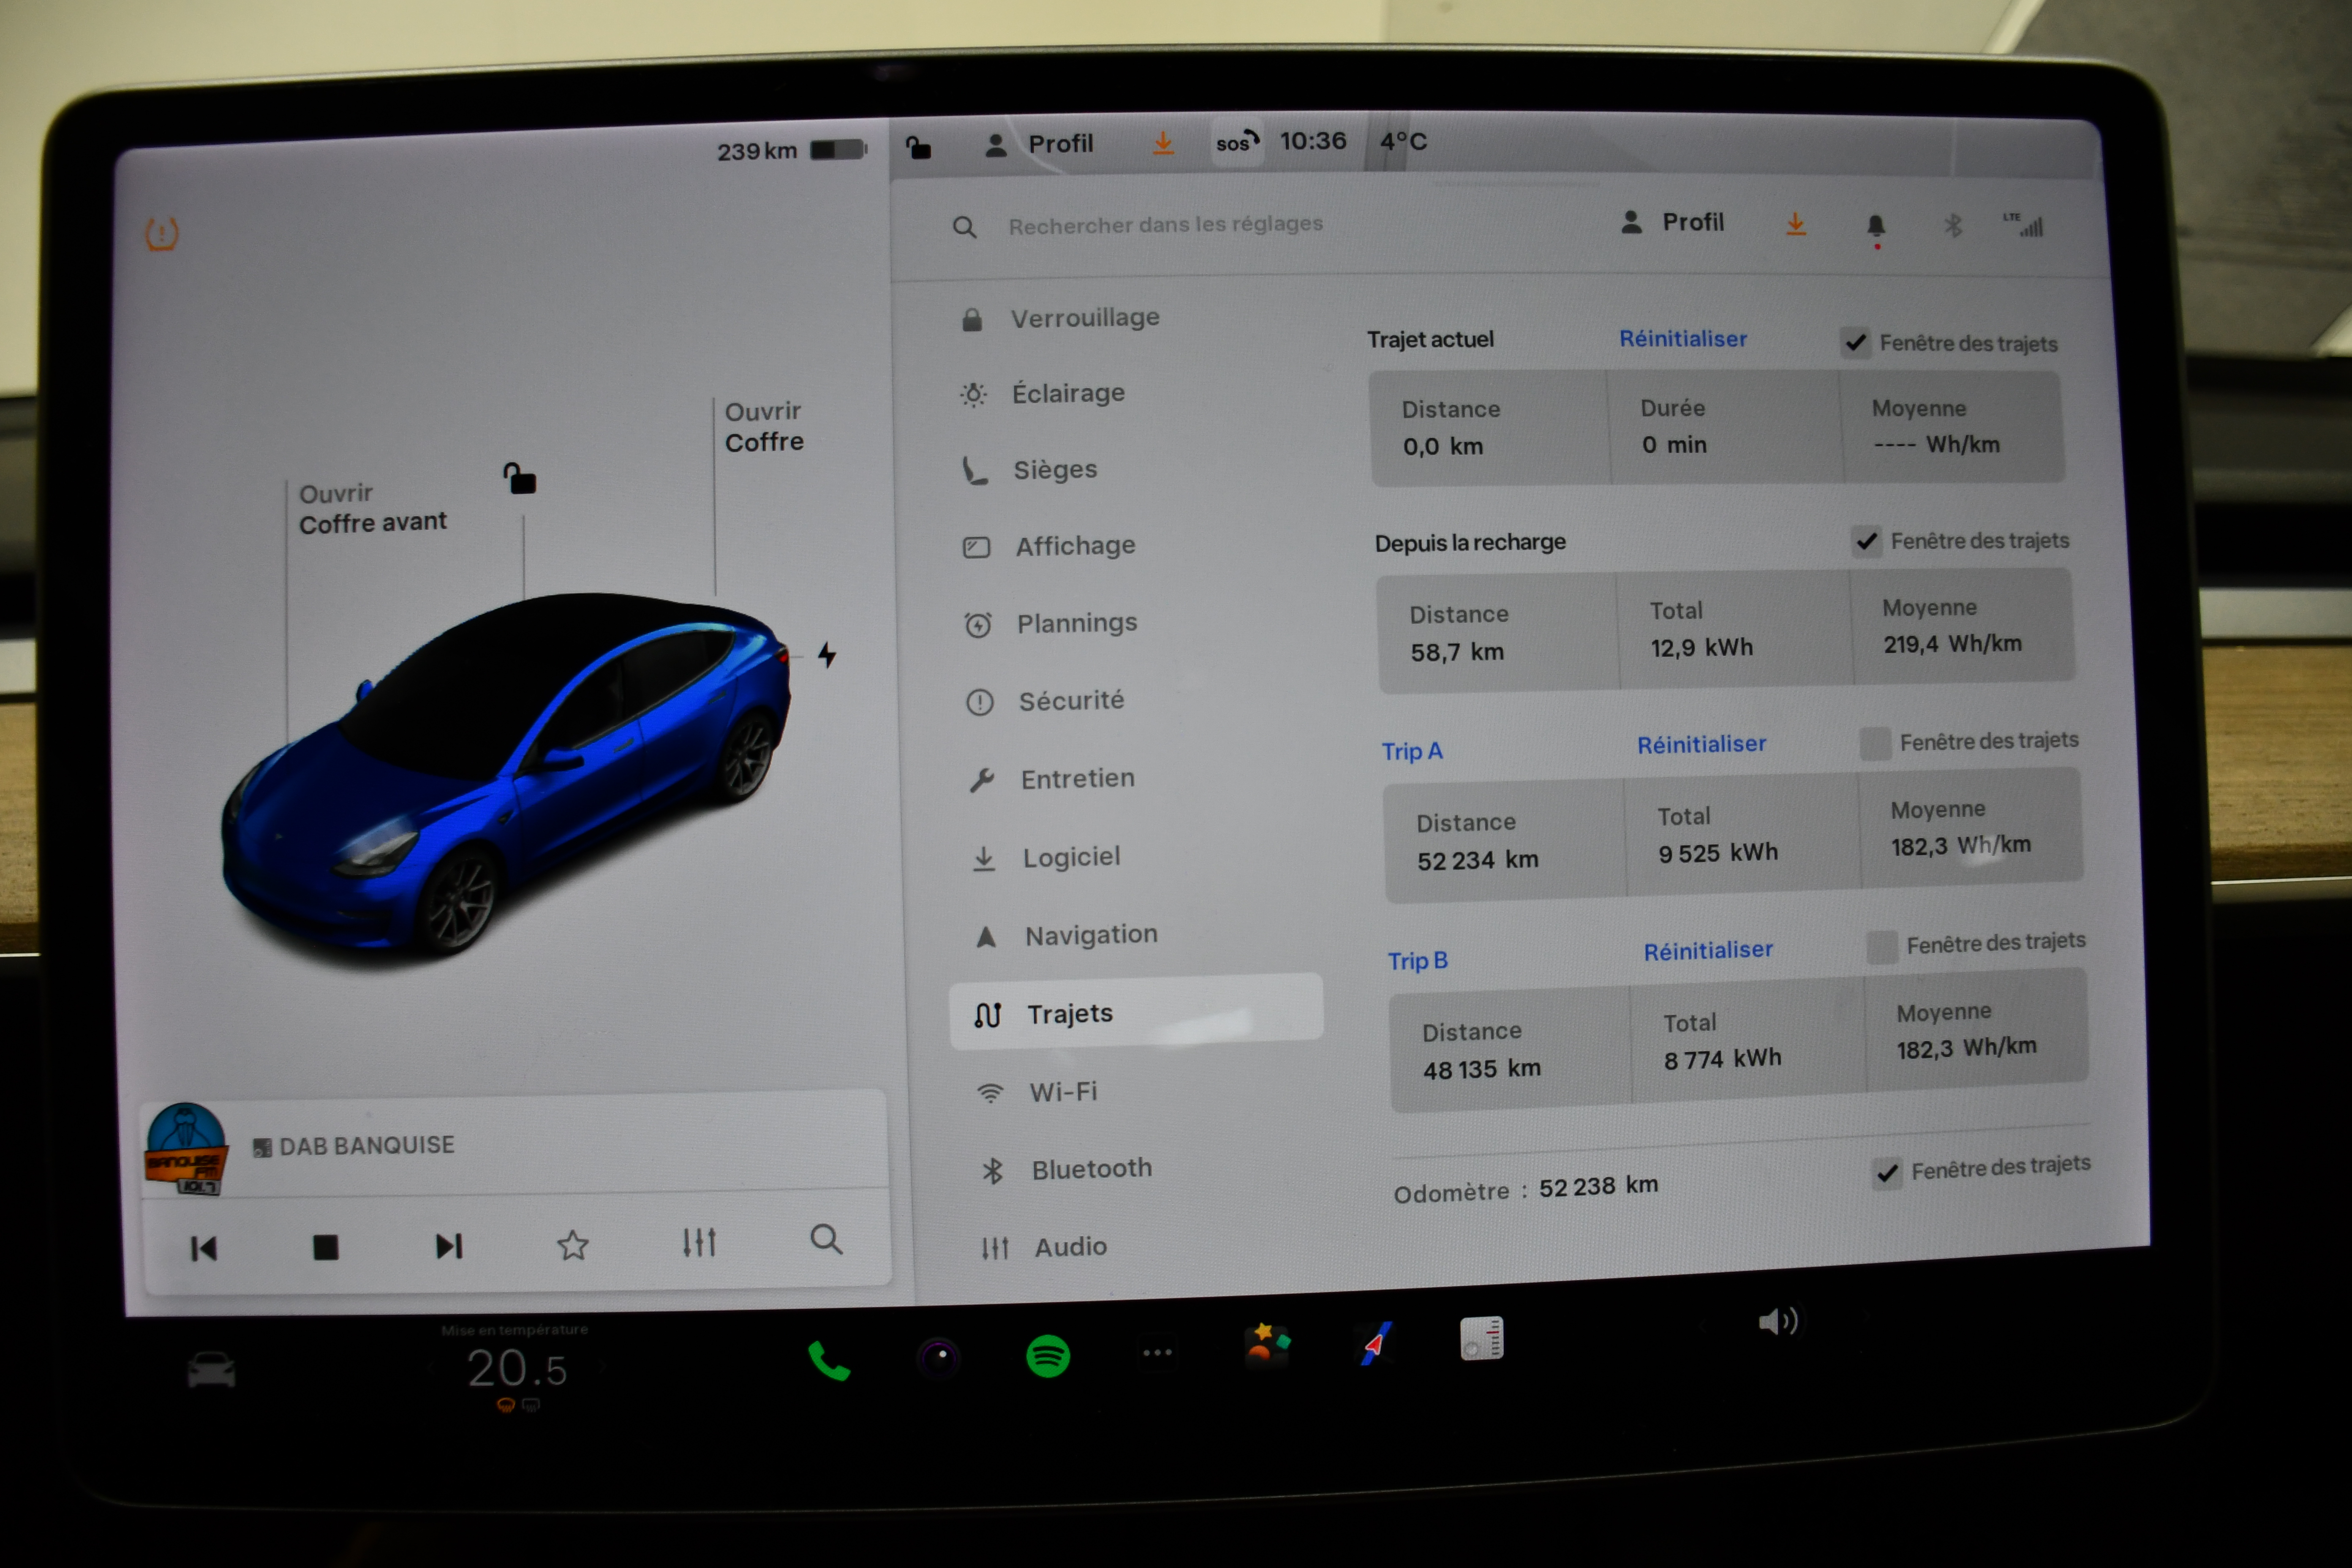
Task: Tap the notification bell icon
Action: click(x=1875, y=226)
